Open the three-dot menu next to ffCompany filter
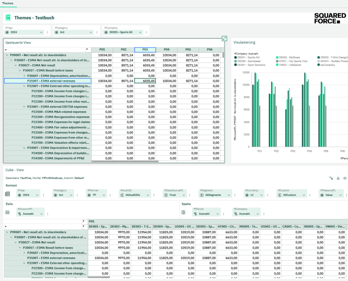The height and width of the screenshot is (281, 348). tap(146, 32)
